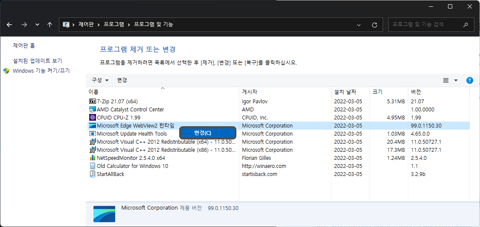Sort by the 설치 날짜 column header

coord(351,91)
